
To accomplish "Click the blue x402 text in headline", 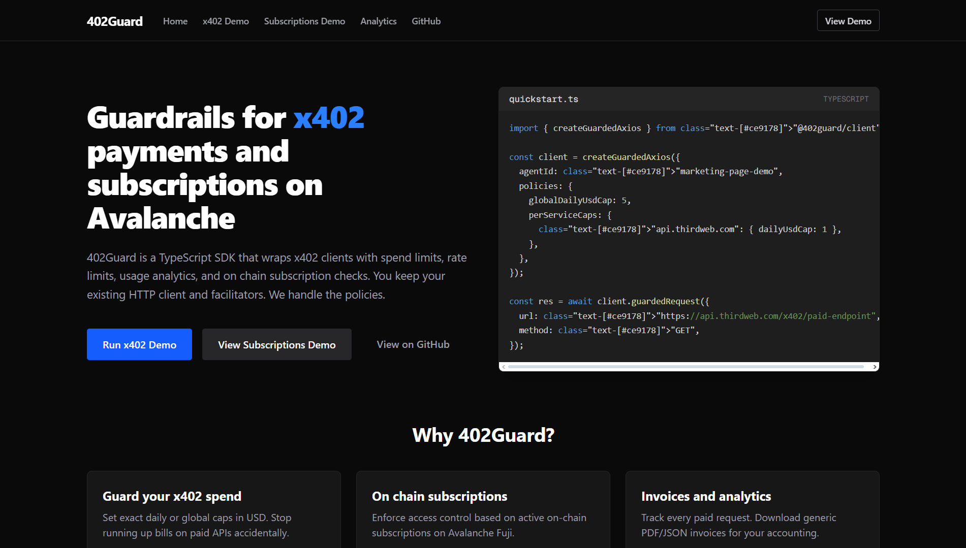I will [329, 118].
